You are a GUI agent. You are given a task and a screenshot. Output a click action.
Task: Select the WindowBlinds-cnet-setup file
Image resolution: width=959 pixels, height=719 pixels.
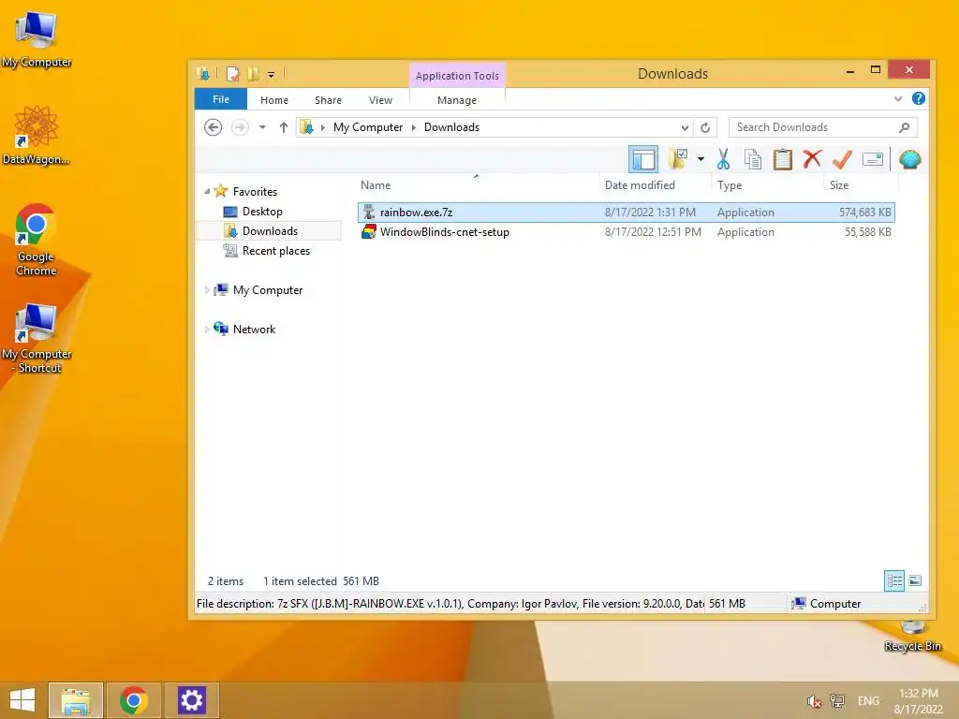[626, 232]
